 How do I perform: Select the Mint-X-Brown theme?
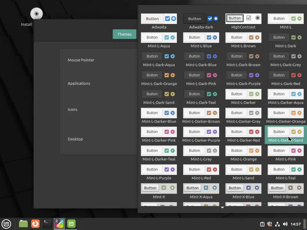(x=286, y=191)
